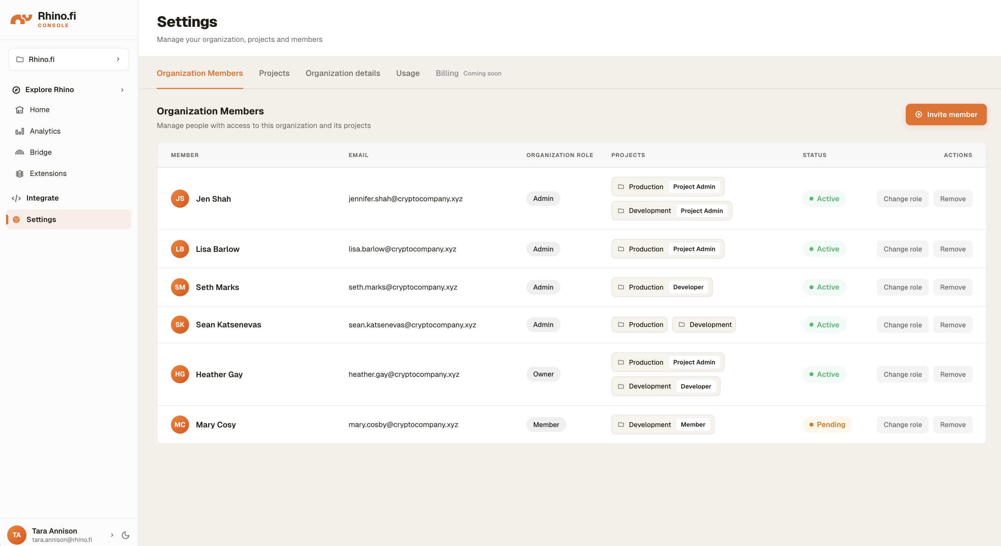
Task: Click the HG avatar for Heather Gay
Action: (x=180, y=374)
